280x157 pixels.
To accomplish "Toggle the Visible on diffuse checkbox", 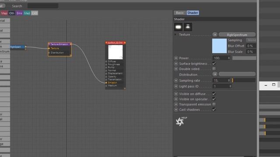I will coord(214,94).
